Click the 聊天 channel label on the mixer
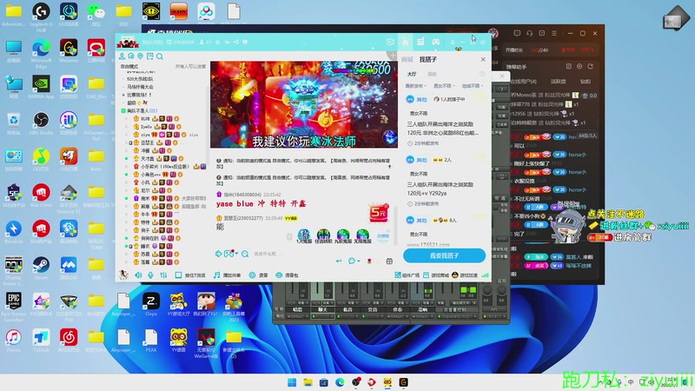 click(322, 309)
